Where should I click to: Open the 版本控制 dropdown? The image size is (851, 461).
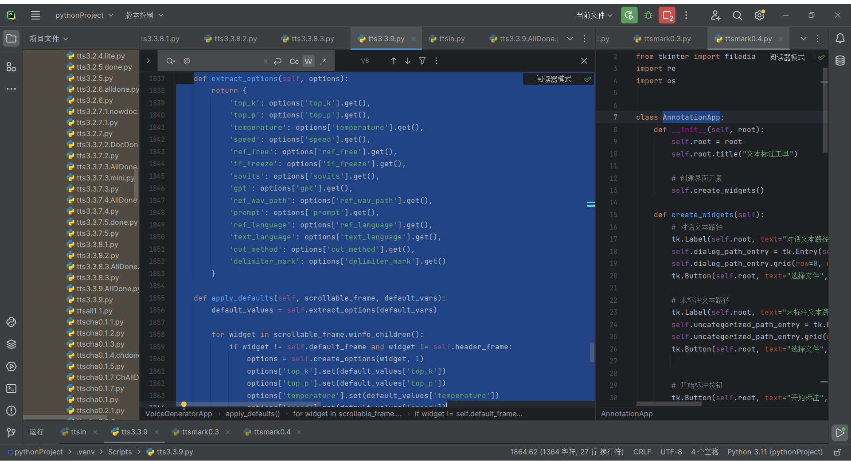pyautogui.click(x=144, y=15)
